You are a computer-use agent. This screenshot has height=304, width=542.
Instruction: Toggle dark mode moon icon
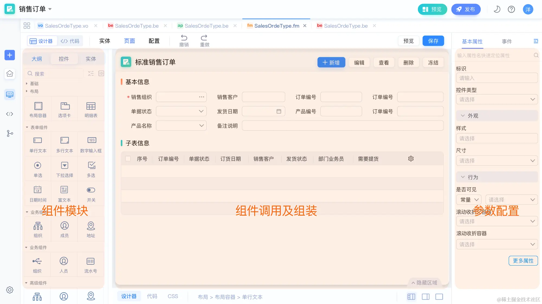point(497,9)
